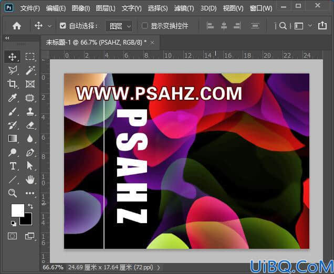This screenshot has width=334, height=274.
Task: Activate the Zoom magnifier tool
Action: pyautogui.click(x=13, y=193)
